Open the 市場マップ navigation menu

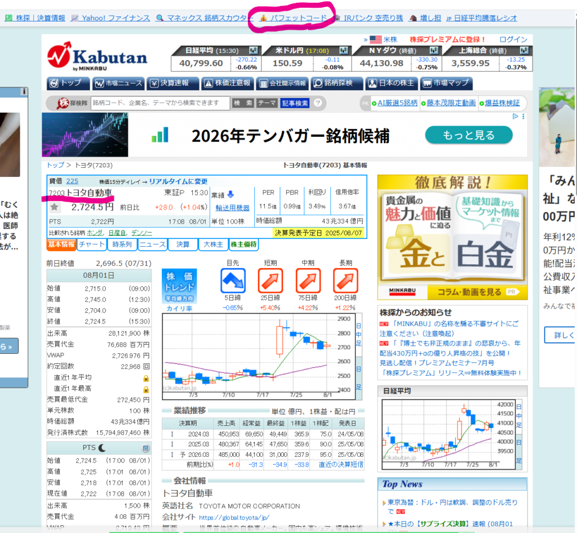coord(446,83)
